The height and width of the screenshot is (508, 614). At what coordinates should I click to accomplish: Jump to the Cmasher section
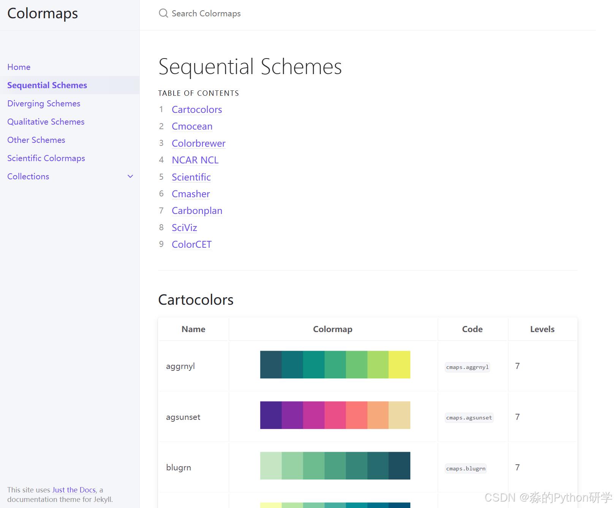[x=191, y=194]
